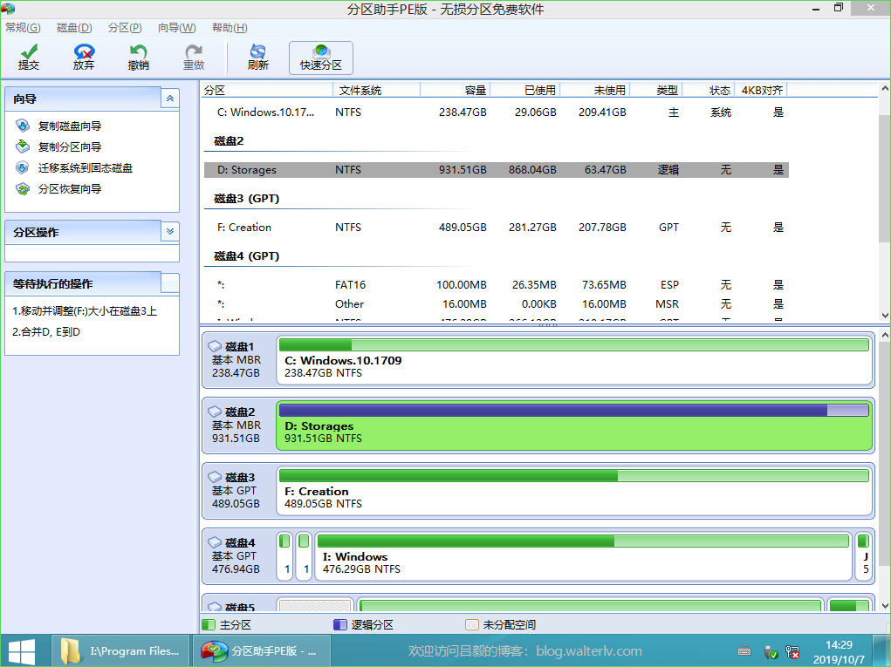
Task: Click the 撤销 (Undo) toolbar icon
Action: tap(138, 57)
